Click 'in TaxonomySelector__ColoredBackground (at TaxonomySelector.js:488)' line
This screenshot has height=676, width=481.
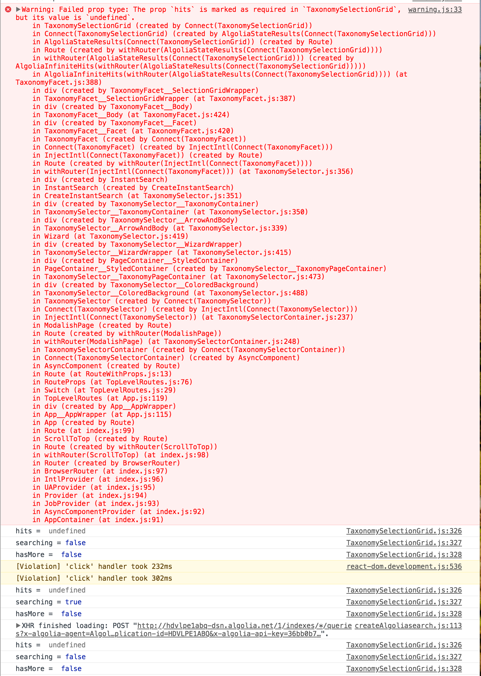click(170, 293)
